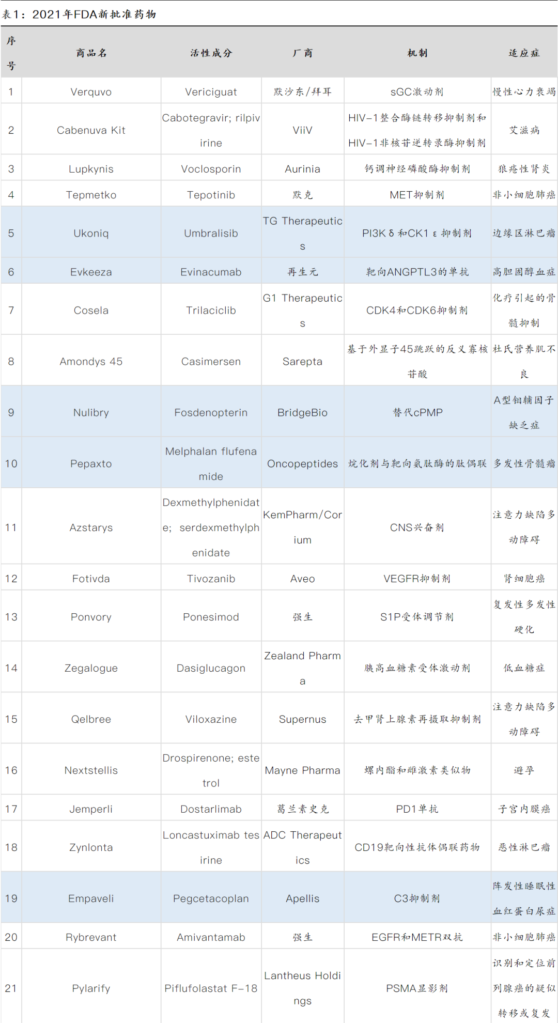This screenshot has width=558, height=1023.
Task: Click the 'Qelbree' product name
Action: coord(91,719)
